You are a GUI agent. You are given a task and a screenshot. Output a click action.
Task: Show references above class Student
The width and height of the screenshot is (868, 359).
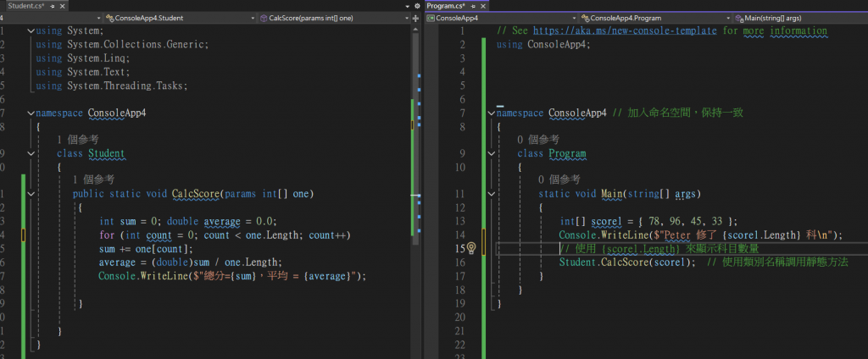point(77,140)
